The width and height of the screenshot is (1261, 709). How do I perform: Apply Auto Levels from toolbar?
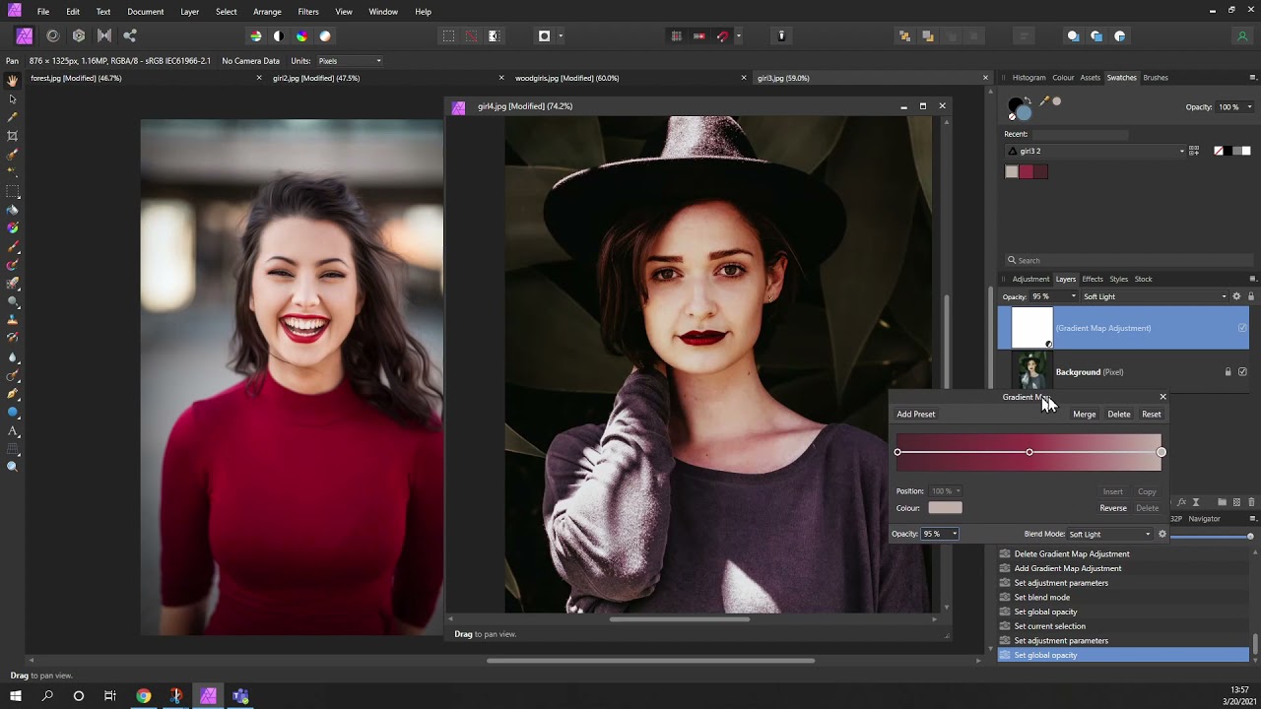256,36
